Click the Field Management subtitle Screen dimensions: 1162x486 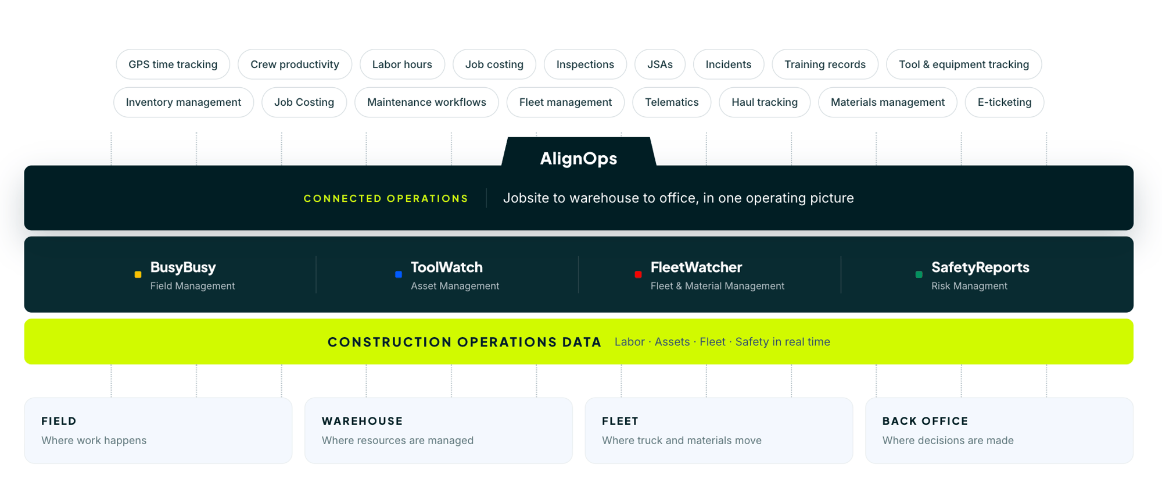192,286
